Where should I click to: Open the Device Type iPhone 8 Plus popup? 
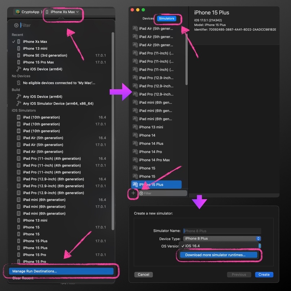coord(222,238)
